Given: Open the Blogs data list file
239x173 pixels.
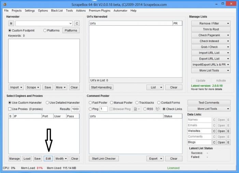Looking at the screenshot, I should (221, 142).
